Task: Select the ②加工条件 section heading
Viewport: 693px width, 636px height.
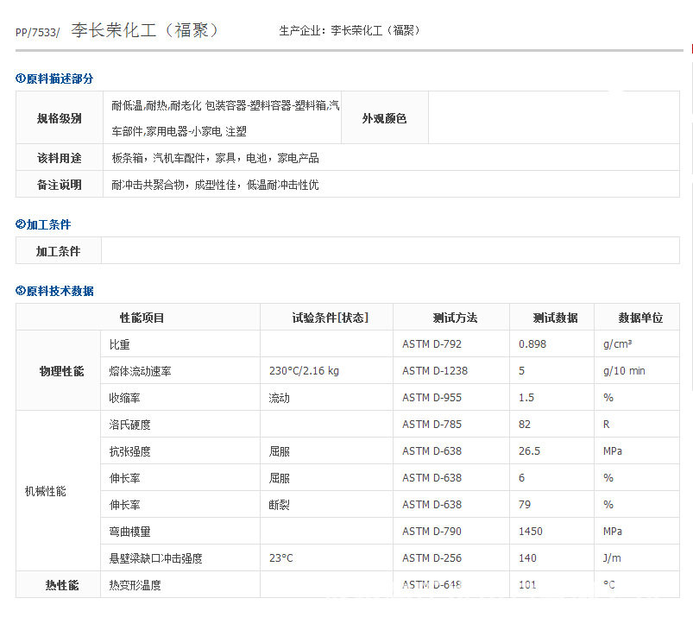Action: pos(43,224)
